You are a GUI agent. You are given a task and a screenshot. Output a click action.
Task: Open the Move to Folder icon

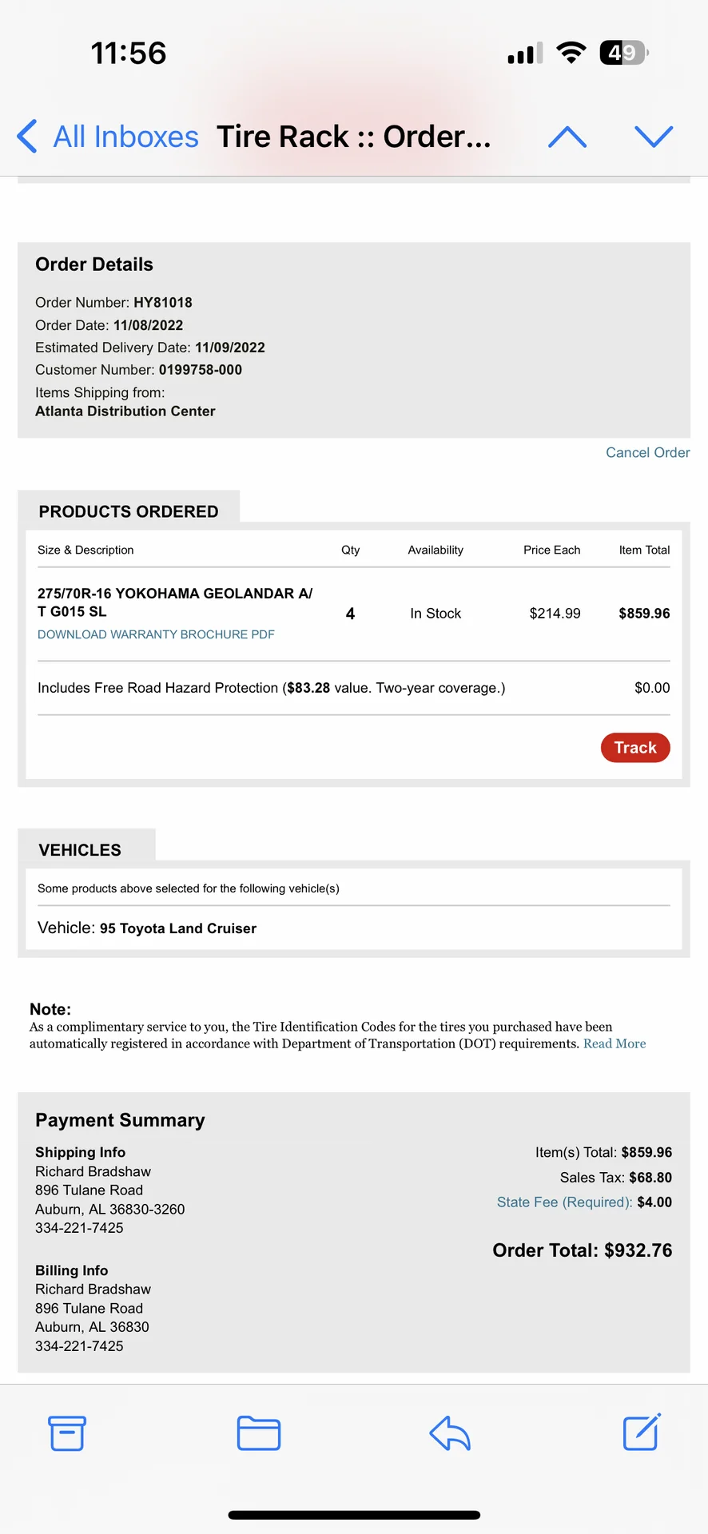pos(259,1433)
